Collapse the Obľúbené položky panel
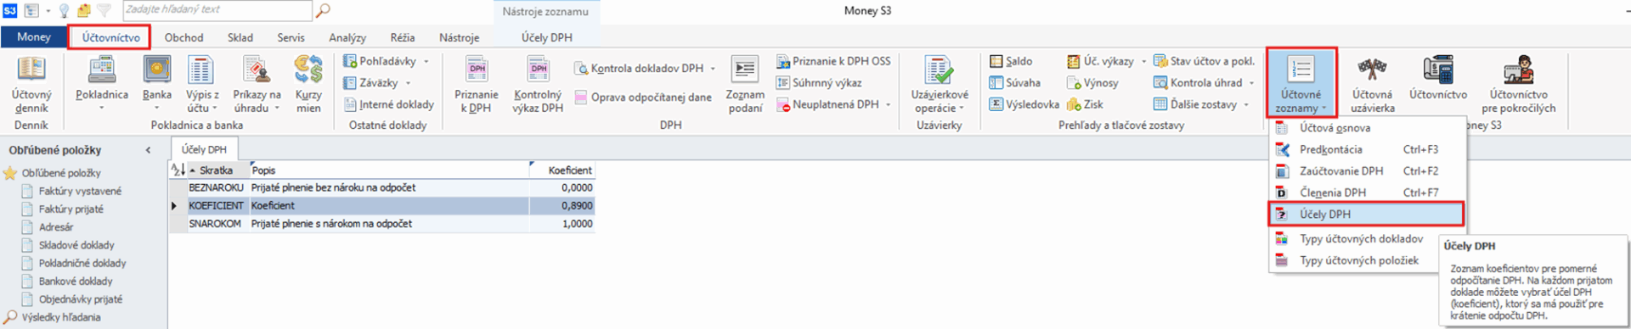1631x329 pixels. click(148, 150)
